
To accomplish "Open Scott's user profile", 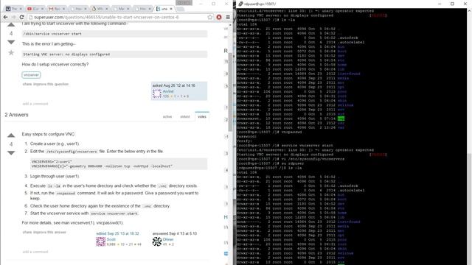I will [111, 239].
